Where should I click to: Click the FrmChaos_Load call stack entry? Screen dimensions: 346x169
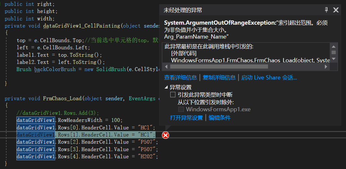[x=250, y=60]
